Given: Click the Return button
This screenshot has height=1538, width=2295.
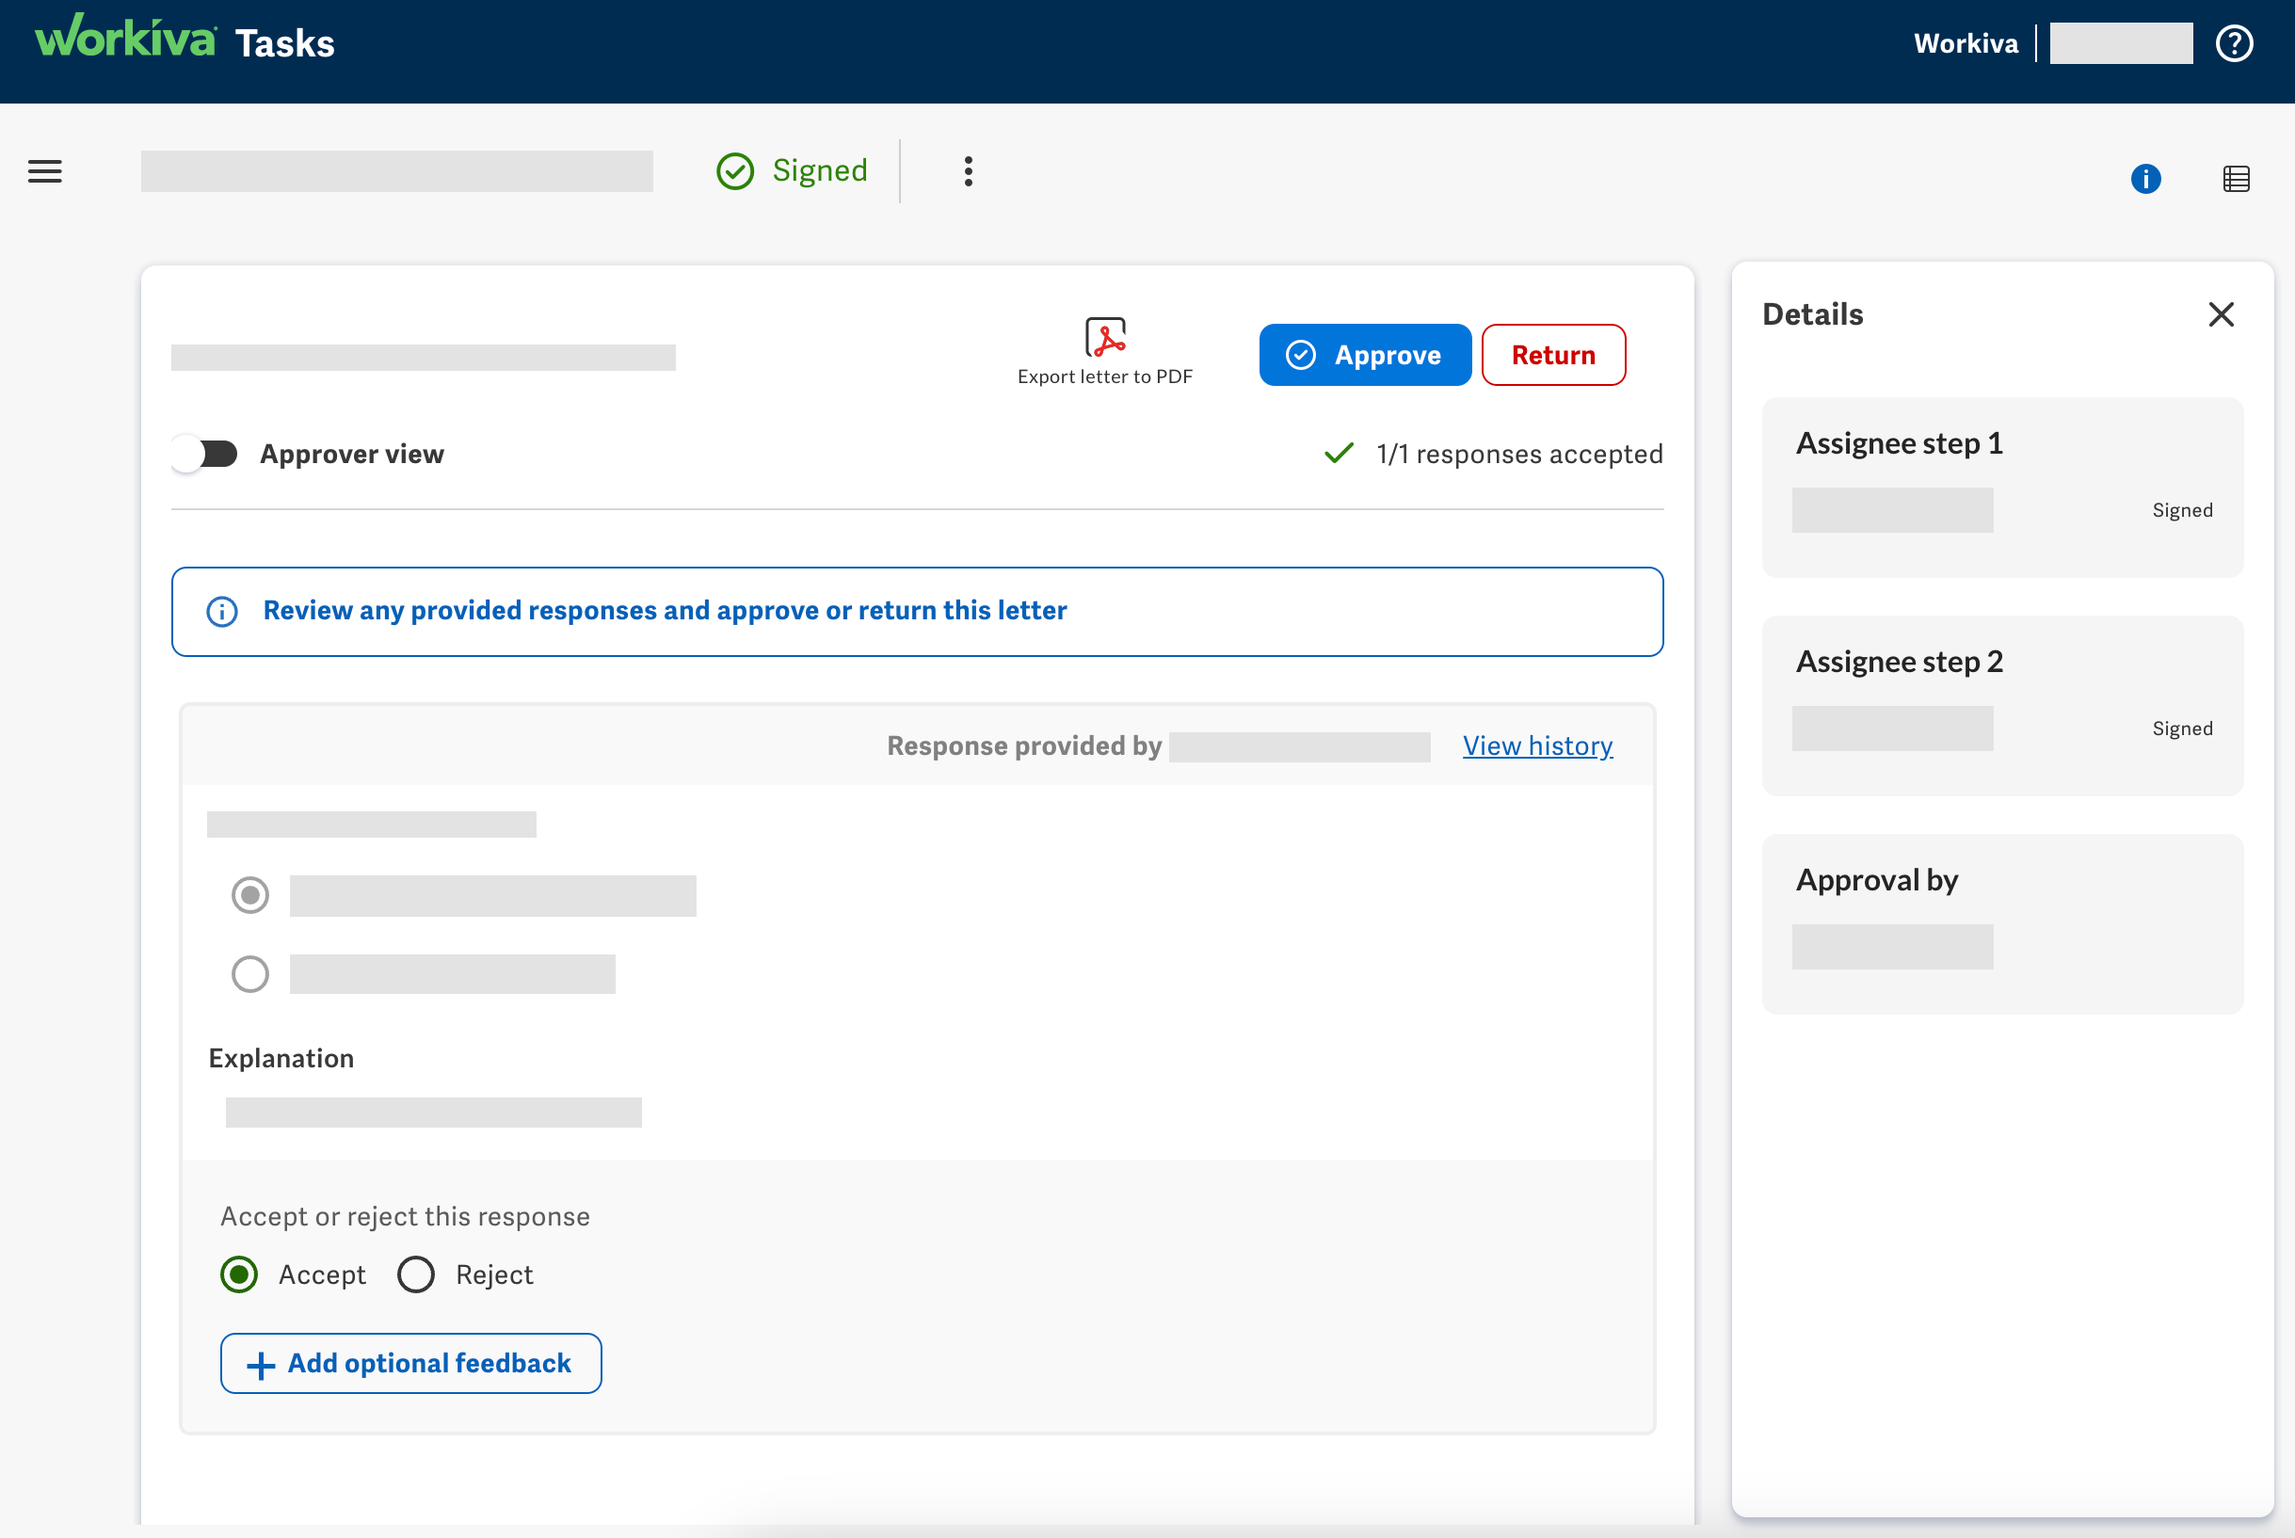Looking at the screenshot, I should pyautogui.click(x=1552, y=354).
